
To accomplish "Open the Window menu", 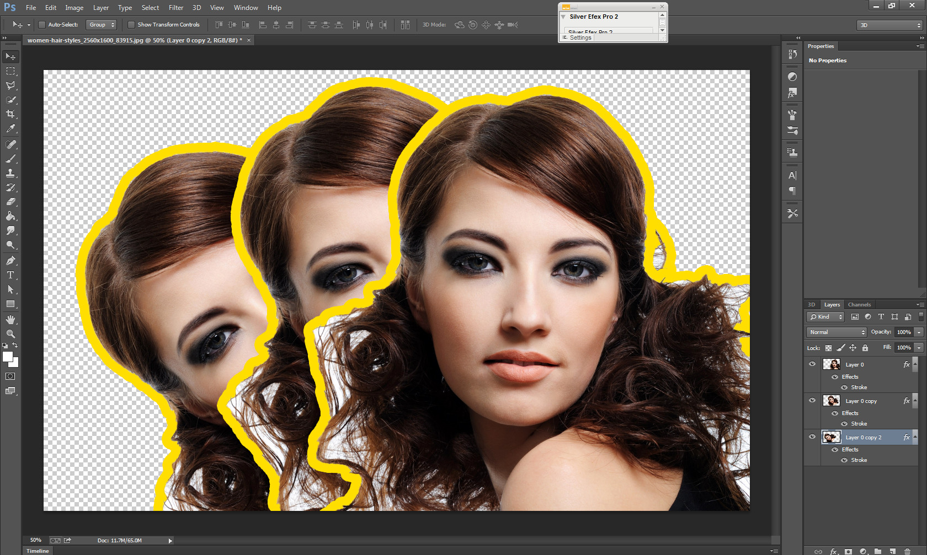I will click(x=246, y=8).
